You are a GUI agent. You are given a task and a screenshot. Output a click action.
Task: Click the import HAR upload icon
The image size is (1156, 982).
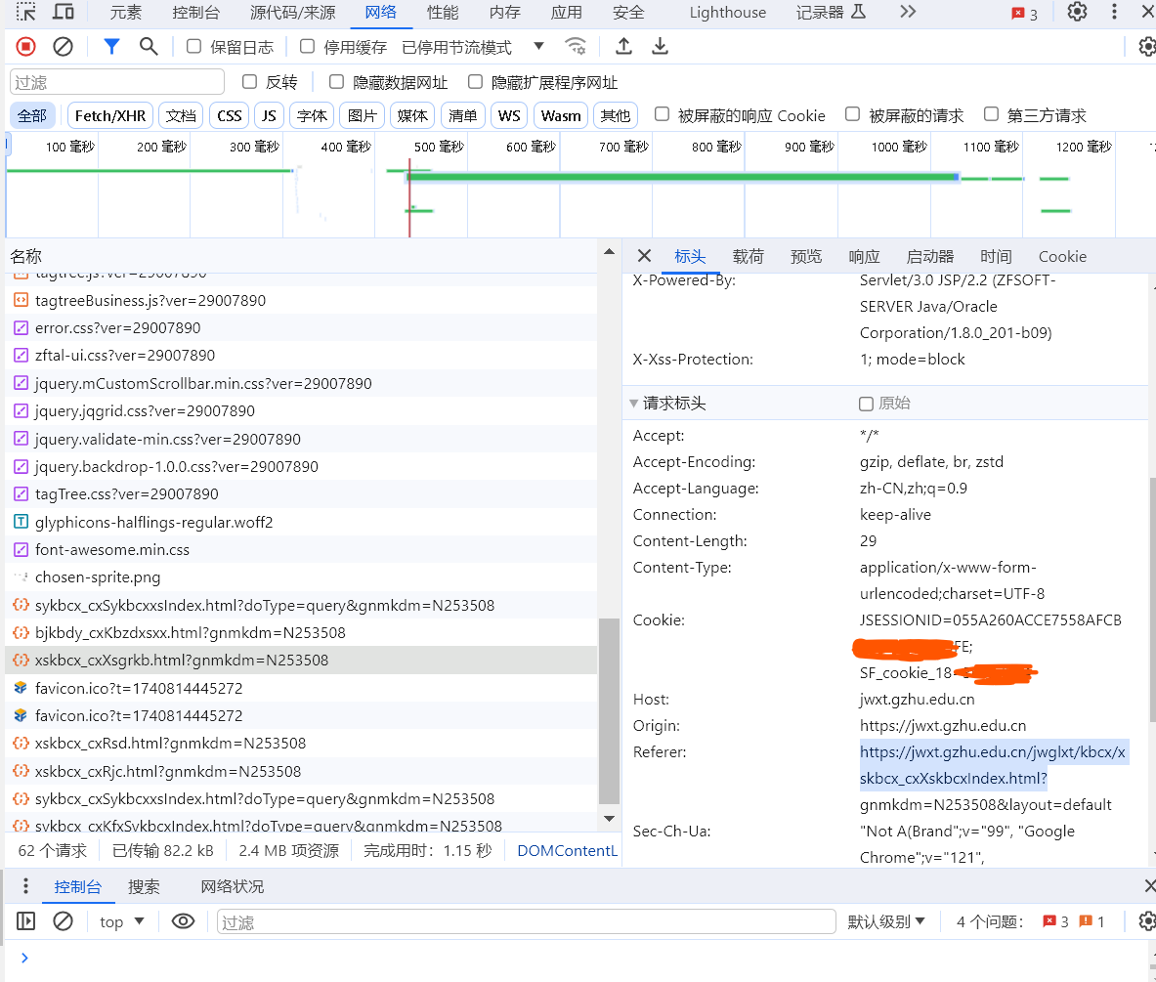tap(623, 47)
